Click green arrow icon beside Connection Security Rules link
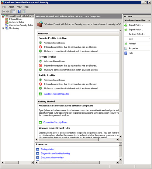The width and height of the screenshot is (152, 169). (40, 122)
